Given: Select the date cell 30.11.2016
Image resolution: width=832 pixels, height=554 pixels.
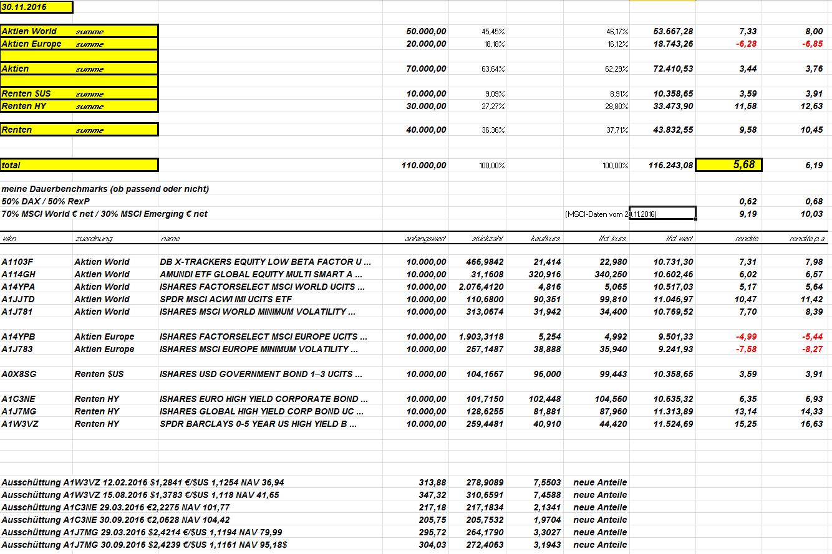Looking at the screenshot, I should point(36,7).
